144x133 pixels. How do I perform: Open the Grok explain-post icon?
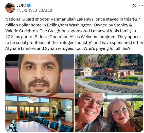click(x=134, y=6)
